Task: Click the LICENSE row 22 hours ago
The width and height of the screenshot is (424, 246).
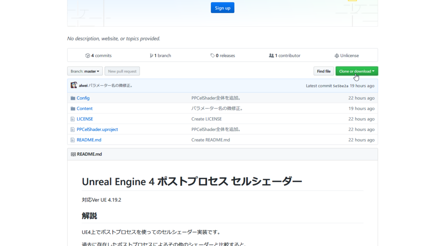Action: 361,119
